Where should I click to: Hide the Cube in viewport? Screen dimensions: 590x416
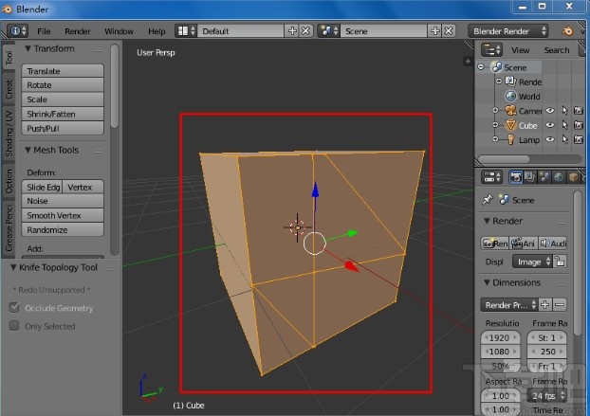pos(550,125)
